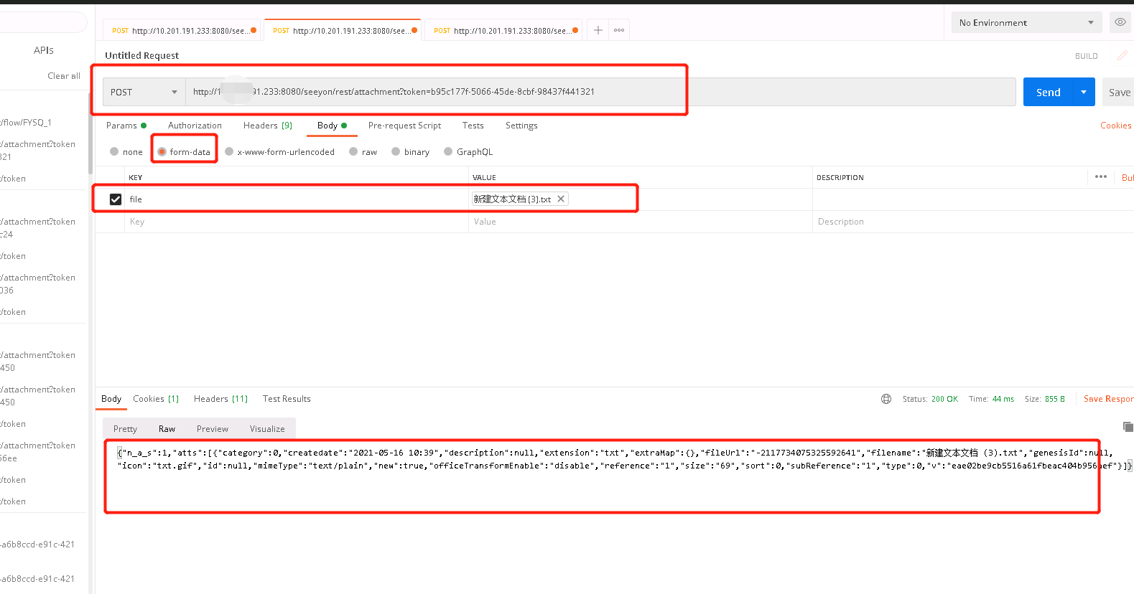Click the empty Key field

click(297, 222)
